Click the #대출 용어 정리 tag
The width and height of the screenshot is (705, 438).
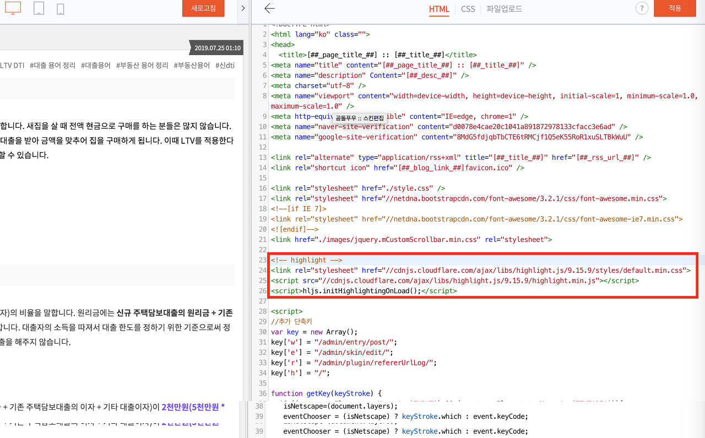pyautogui.click(x=53, y=65)
